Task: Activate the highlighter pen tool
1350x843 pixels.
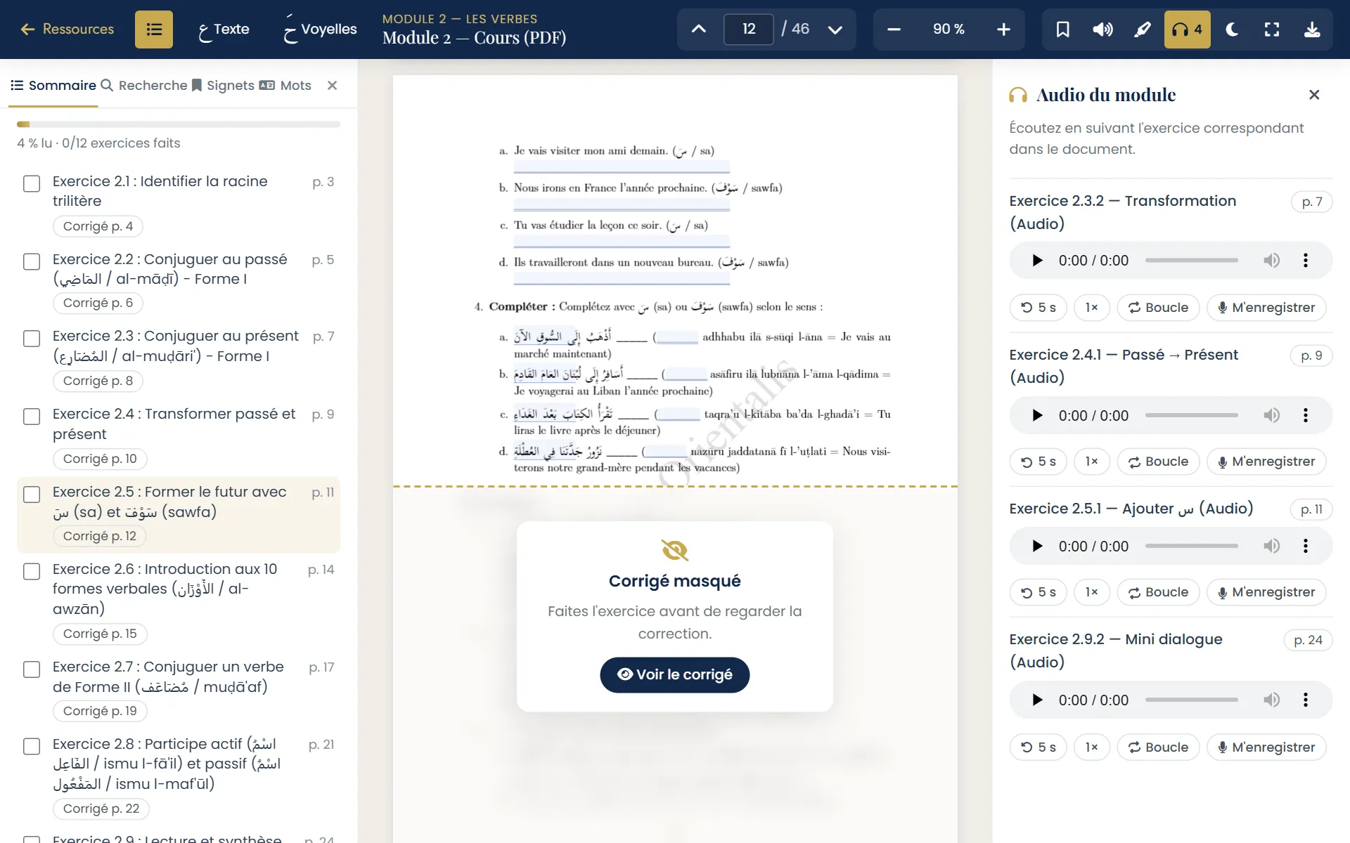Action: (x=1143, y=30)
